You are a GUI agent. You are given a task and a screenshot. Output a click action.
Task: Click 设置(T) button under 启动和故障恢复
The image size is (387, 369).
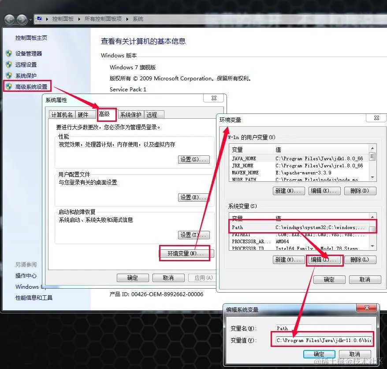pos(194,235)
